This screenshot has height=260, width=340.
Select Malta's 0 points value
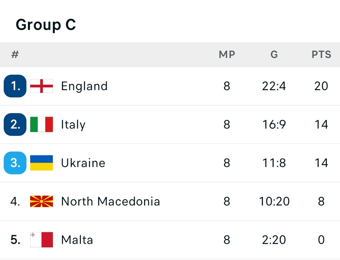click(x=321, y=240)
